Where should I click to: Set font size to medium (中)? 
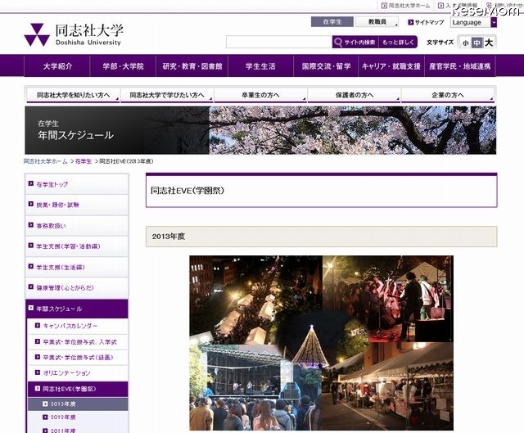(x=477, y=43)
